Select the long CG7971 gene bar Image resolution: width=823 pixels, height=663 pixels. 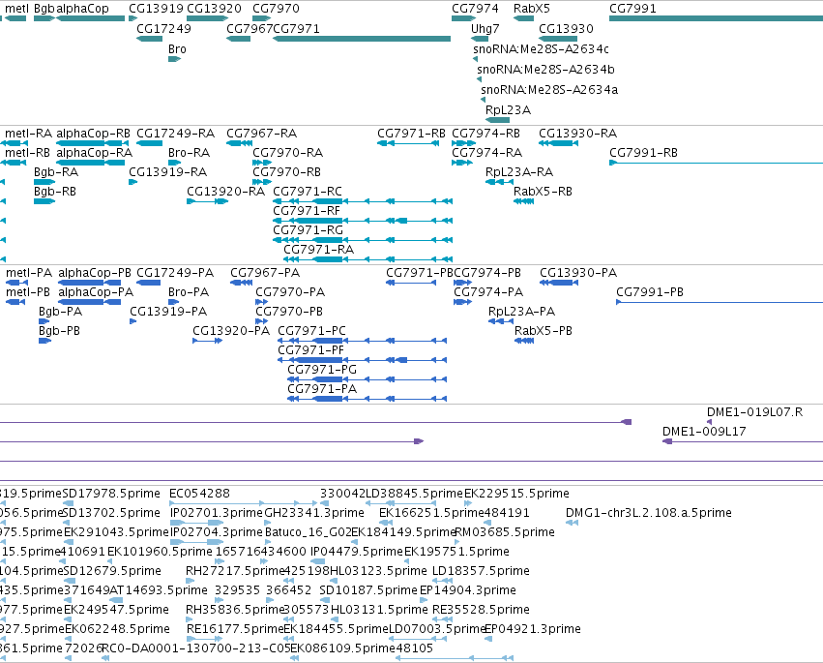[x=362, y=39]
